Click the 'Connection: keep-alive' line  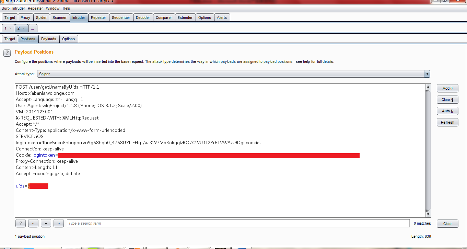click(40, 149)
